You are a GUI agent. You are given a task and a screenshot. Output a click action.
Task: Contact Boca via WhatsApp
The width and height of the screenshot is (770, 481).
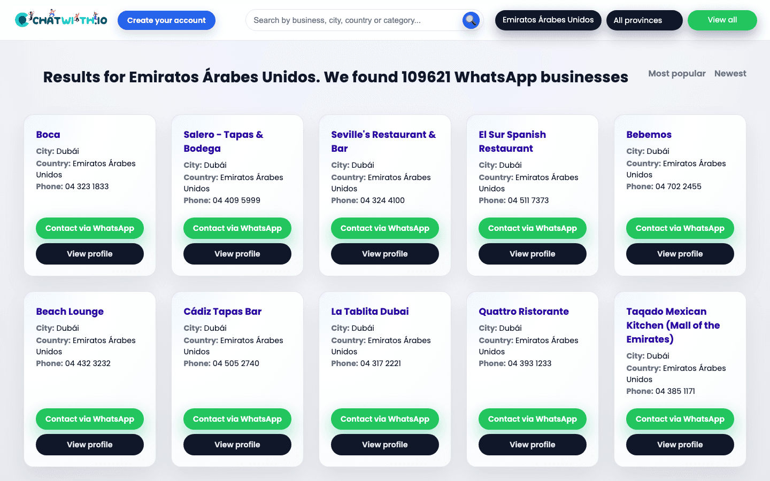[90, 228]
